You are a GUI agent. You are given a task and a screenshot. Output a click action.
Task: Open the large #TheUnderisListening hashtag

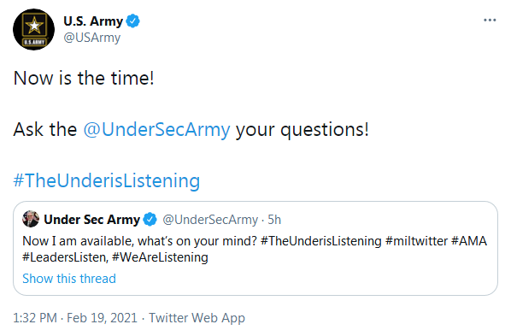107,180
